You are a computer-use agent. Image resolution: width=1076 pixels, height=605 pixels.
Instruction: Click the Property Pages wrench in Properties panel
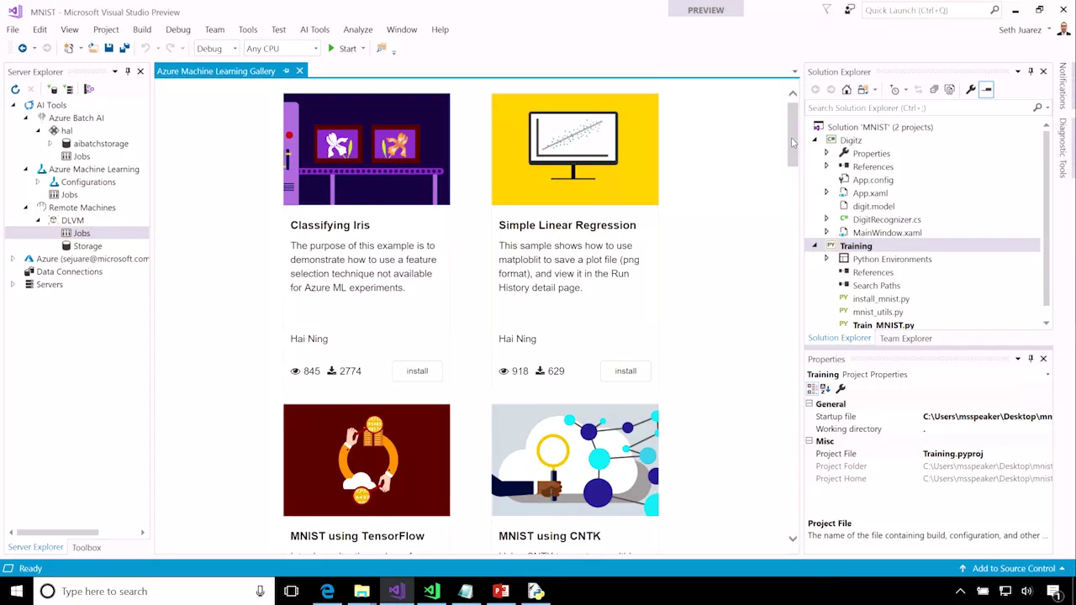tap(841, 388)
